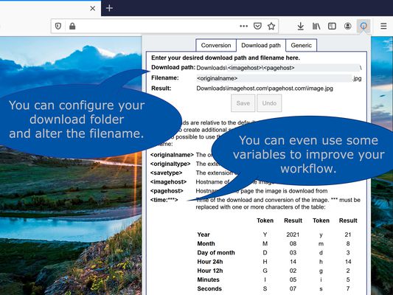Click the 2021 result for Year
The height and width of the screenshot is (295, 393).
pyautogui.click(x=293, y=235)
